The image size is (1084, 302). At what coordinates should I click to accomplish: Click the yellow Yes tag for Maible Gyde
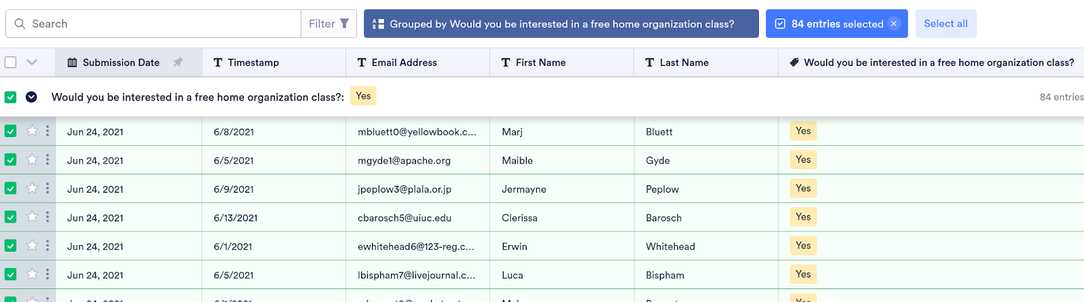(x=803, y=159)
